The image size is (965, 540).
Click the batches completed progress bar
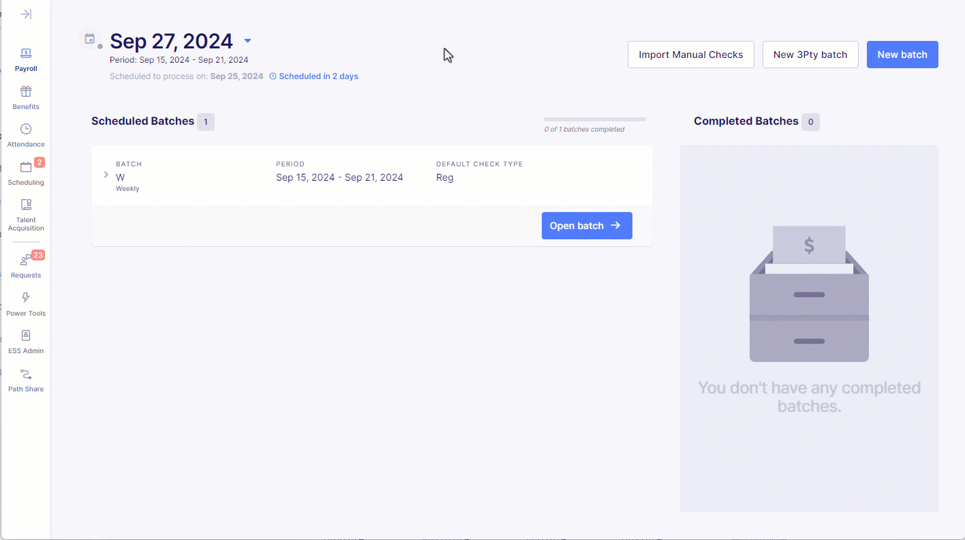(x=595, y=119)
